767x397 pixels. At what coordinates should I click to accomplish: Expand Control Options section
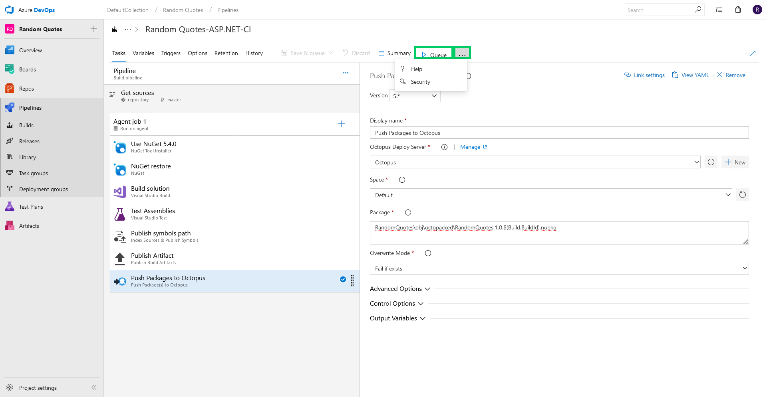tap(397, 303)
